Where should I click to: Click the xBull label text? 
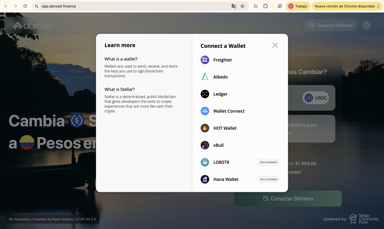pyautogui.click(x=219, y=145)
